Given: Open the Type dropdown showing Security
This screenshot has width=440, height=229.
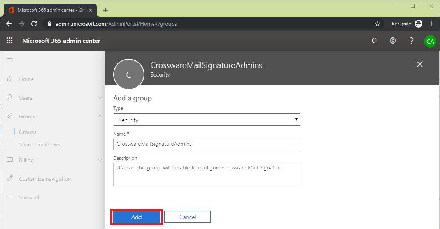Looking at the screenshot, I should point(207,120).
